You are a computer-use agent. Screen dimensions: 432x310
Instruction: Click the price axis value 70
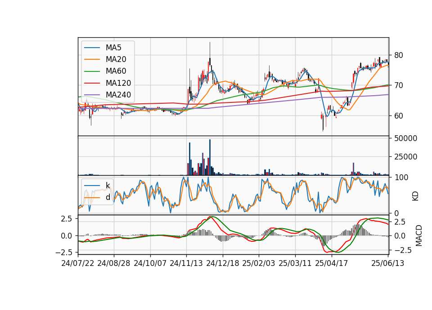coord(399,85)
